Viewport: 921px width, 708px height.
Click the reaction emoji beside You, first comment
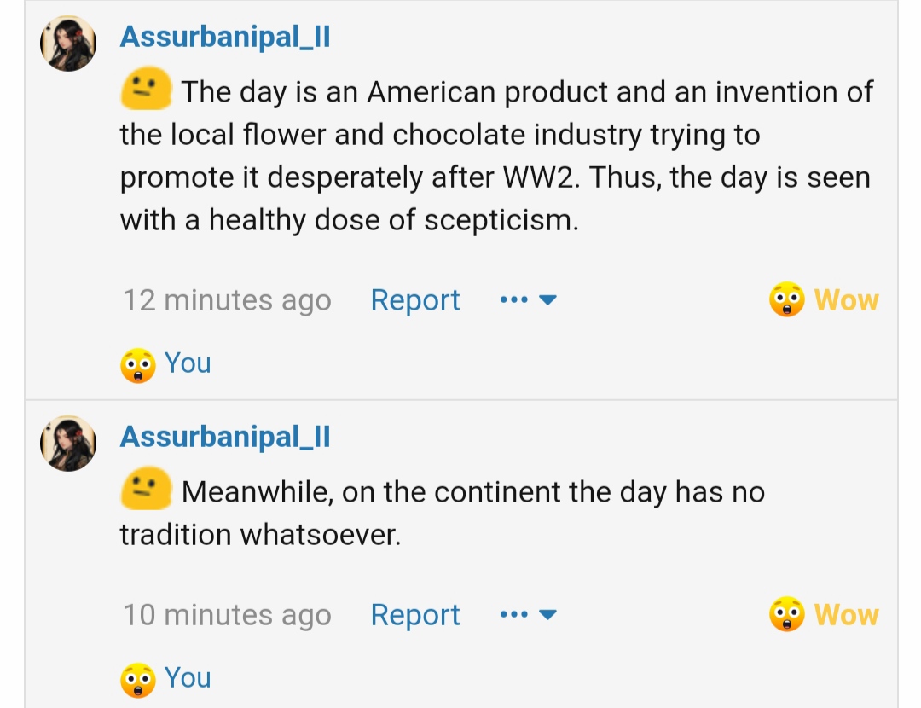click(137, 365)
